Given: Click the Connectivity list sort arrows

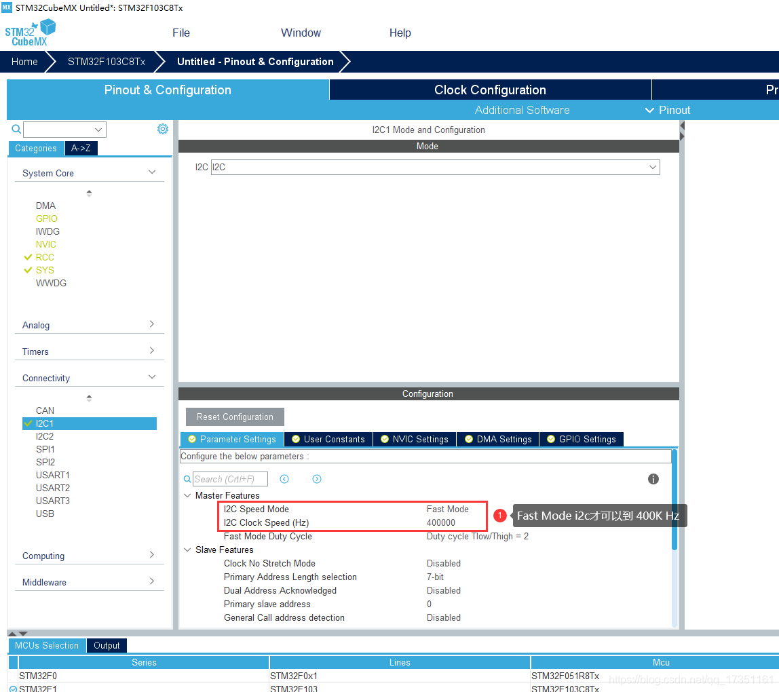Looking at the screenshot, I should coord(89,398).
